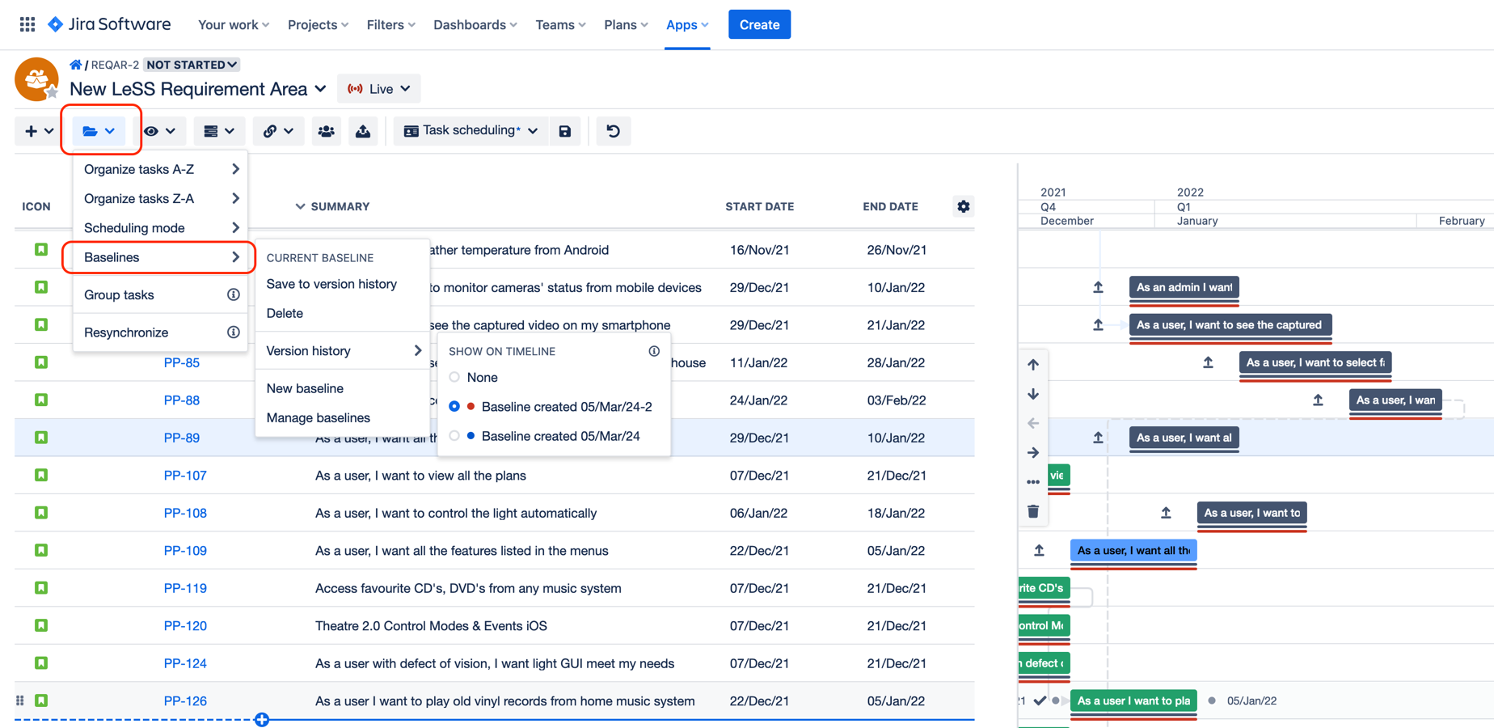The image size is (1494, 728).
Task: Open the Apps menu tab
Action: tap(687, 24)
